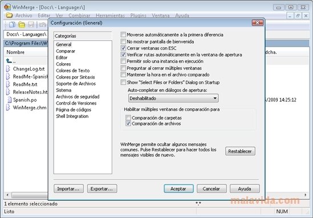The width and height of the screenshot is (313, 218).
Task: Click the horizontal scrollbar right arrow
Action: 306,195
